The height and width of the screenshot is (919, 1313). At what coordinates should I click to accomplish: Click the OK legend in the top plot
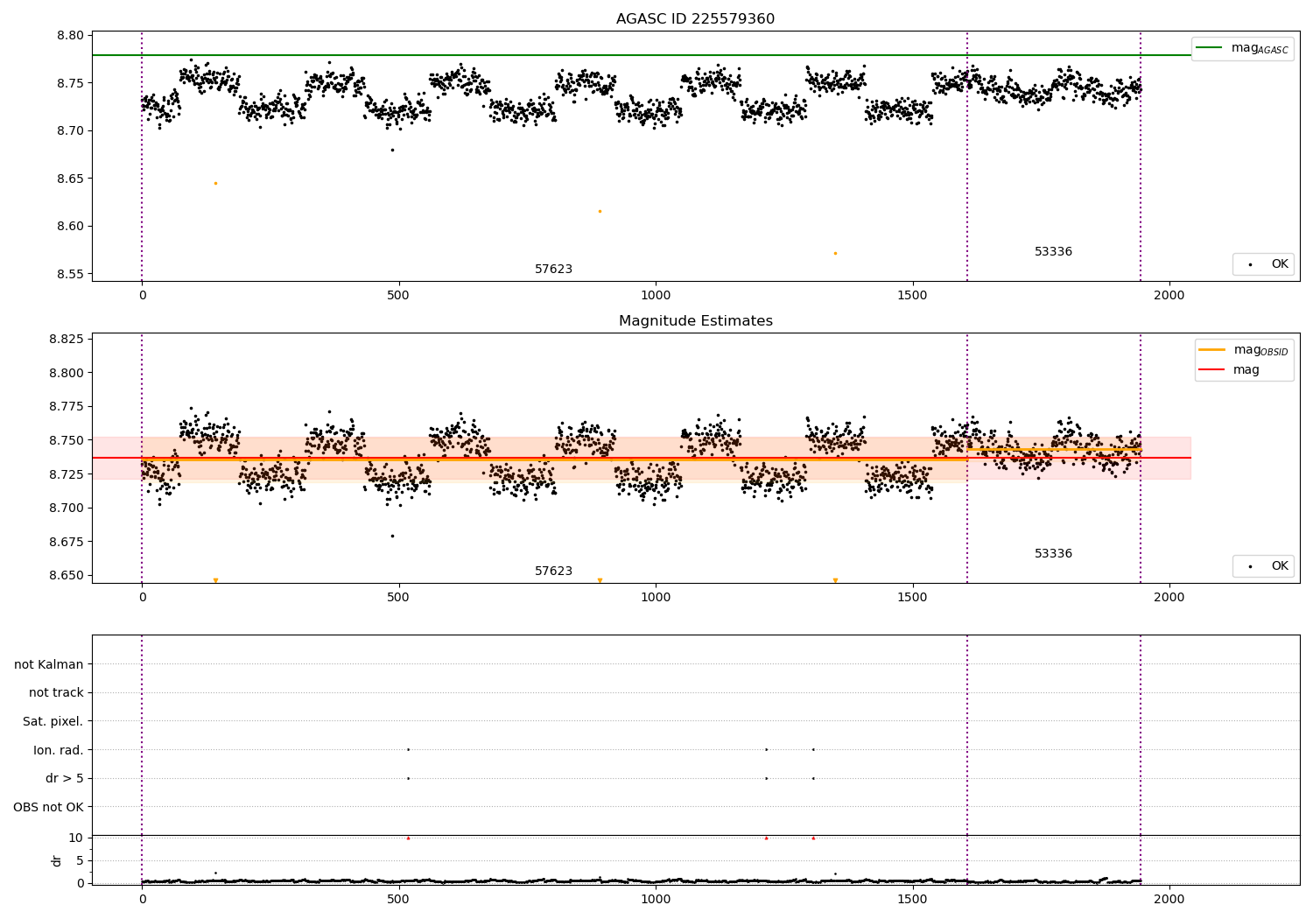coord(1263,264)
